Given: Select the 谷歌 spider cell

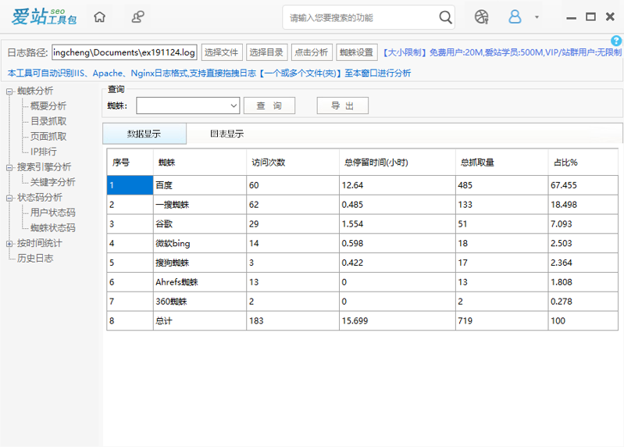Looking at the screenshot, I should click(x=200, y=223).
